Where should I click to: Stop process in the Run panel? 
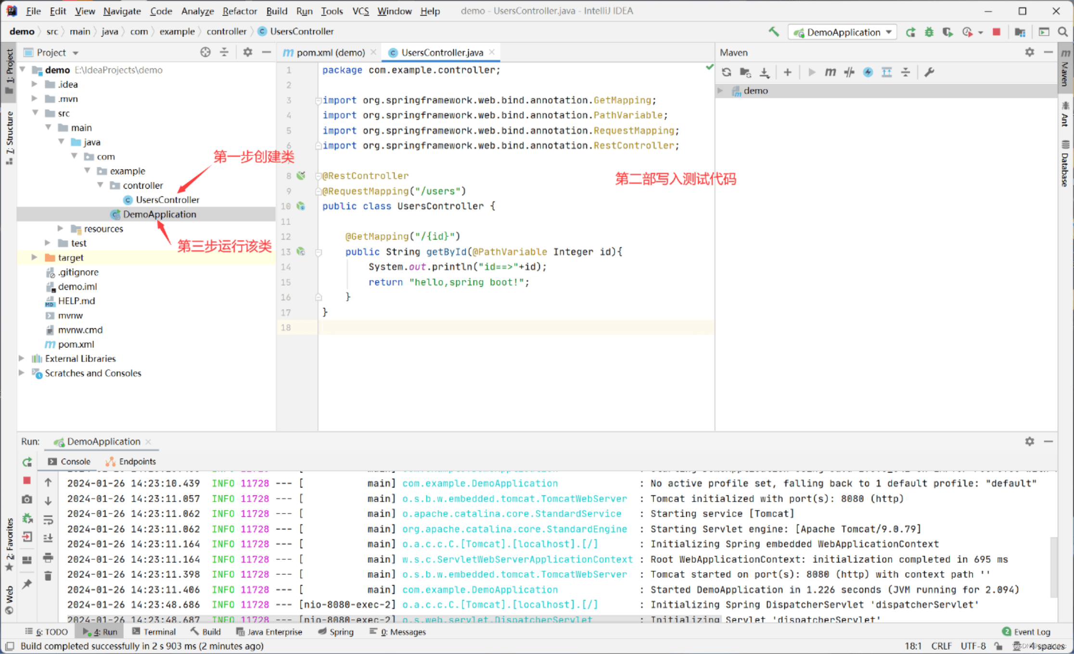pyautogui.click(x=27, y=480)
